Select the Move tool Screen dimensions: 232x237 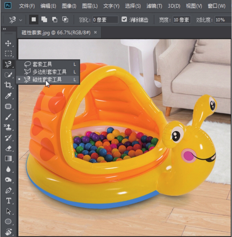point(8,43)
